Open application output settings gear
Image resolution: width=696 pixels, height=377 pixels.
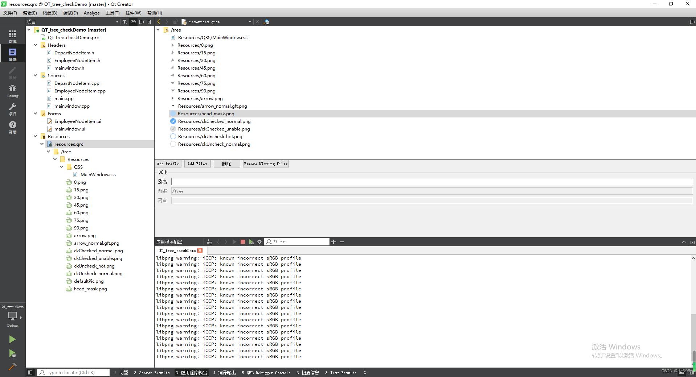[x=259, y=242]
